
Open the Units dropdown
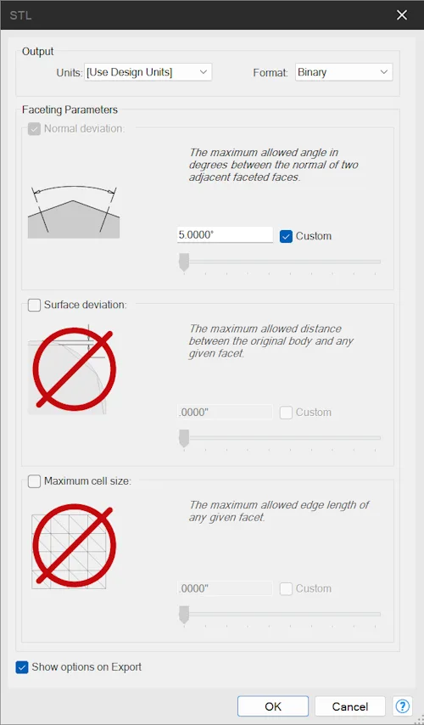tap(148, 72)
